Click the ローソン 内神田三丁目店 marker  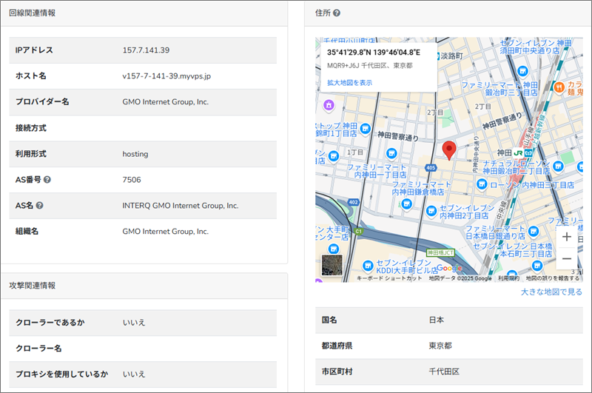(482, 184)
